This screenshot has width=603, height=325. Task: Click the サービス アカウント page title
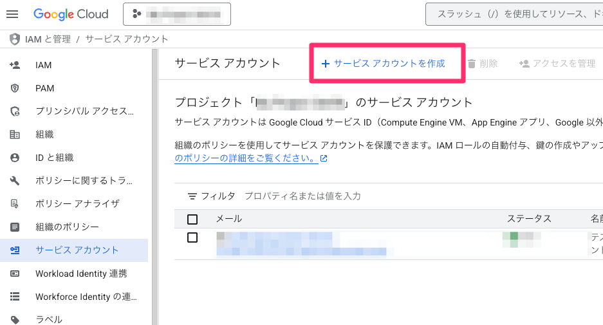point(227,63)
